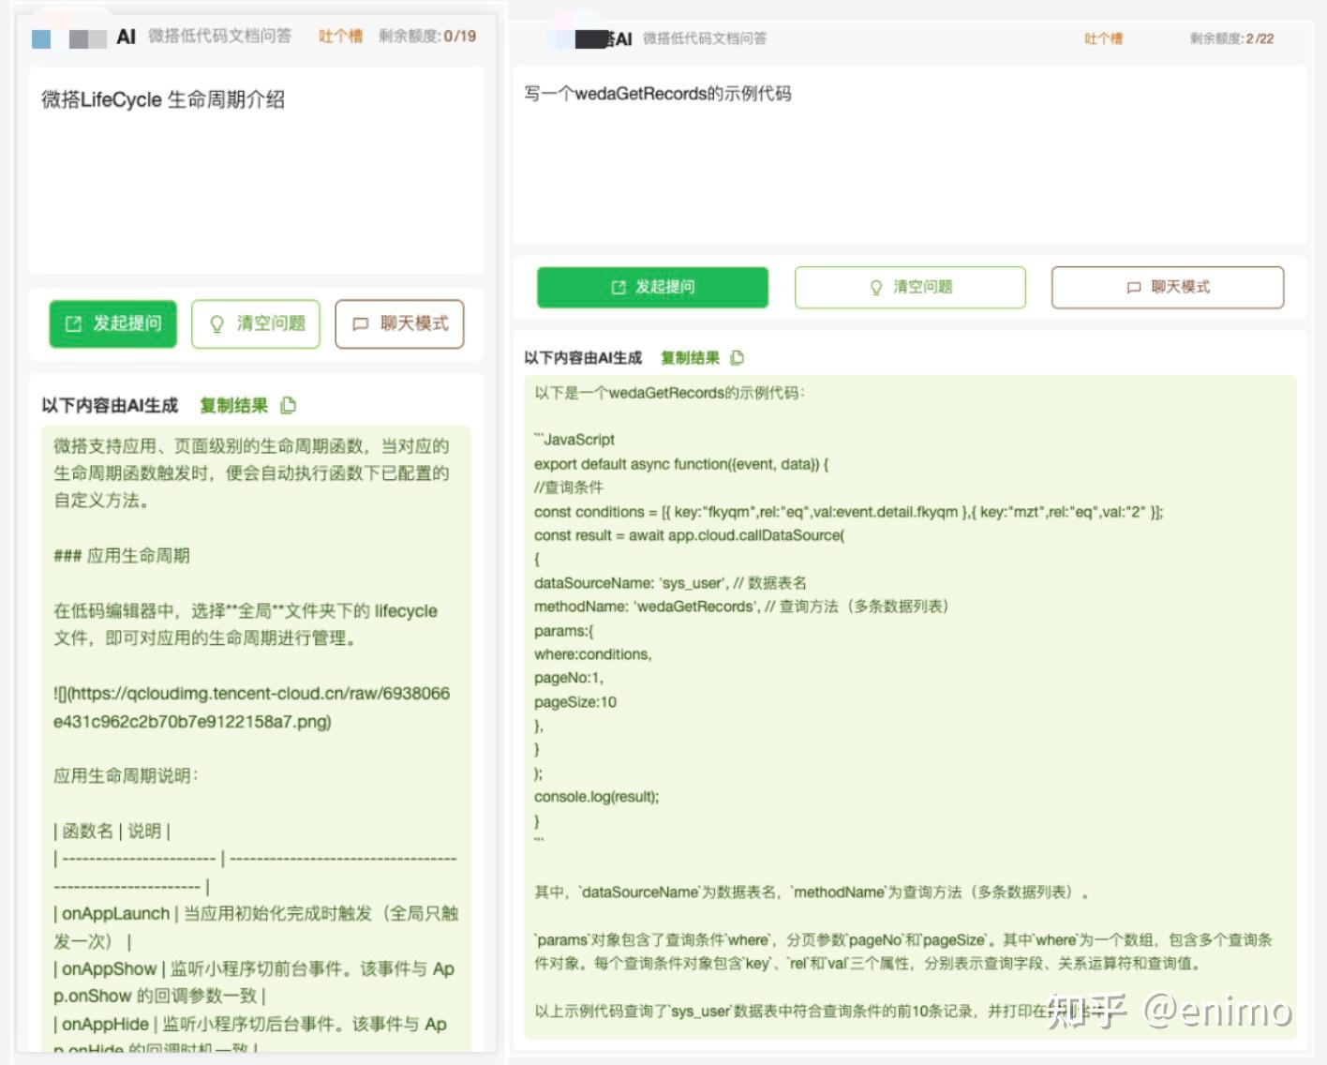Click 'const result = await app.cloud.callDataSource(' line
The width and height of the screenshot is (1327, 1065).
click(x=689, y=535)
